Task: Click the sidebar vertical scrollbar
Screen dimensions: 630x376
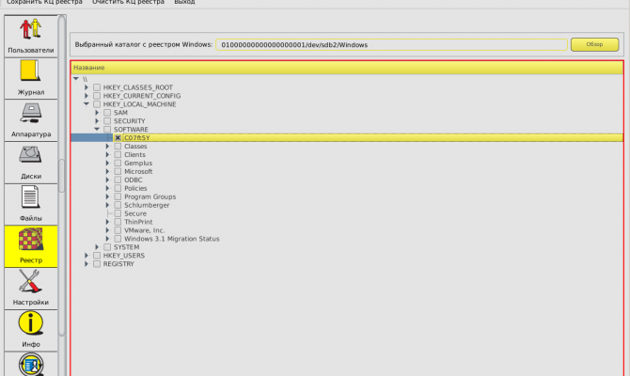Action: pos(61,175)
